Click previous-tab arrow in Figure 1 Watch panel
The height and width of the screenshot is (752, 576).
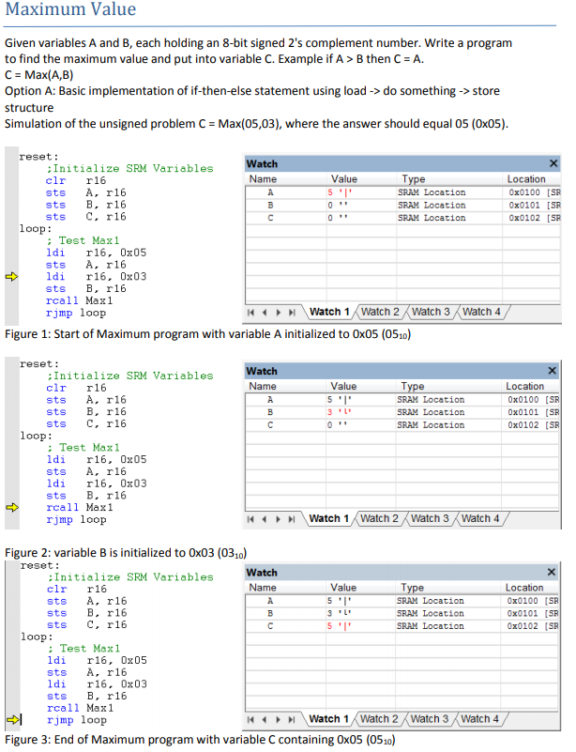pos(264,313)
